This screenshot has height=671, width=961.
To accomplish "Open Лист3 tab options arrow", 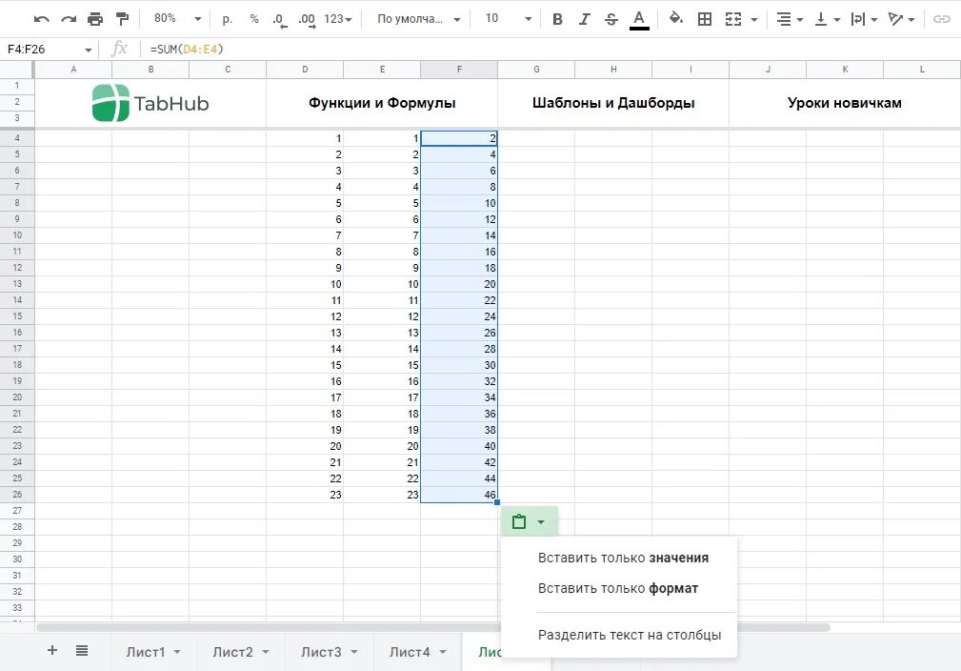I will tap(353, 652).
